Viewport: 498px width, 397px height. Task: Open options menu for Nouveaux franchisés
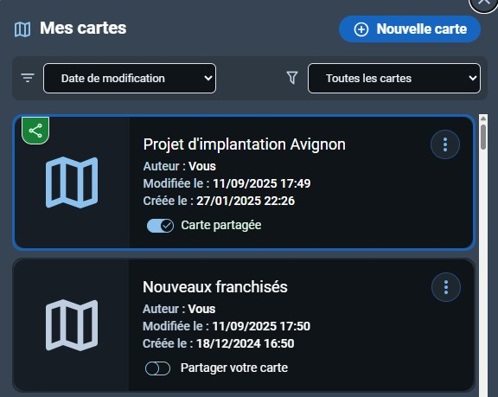point(446,287)
